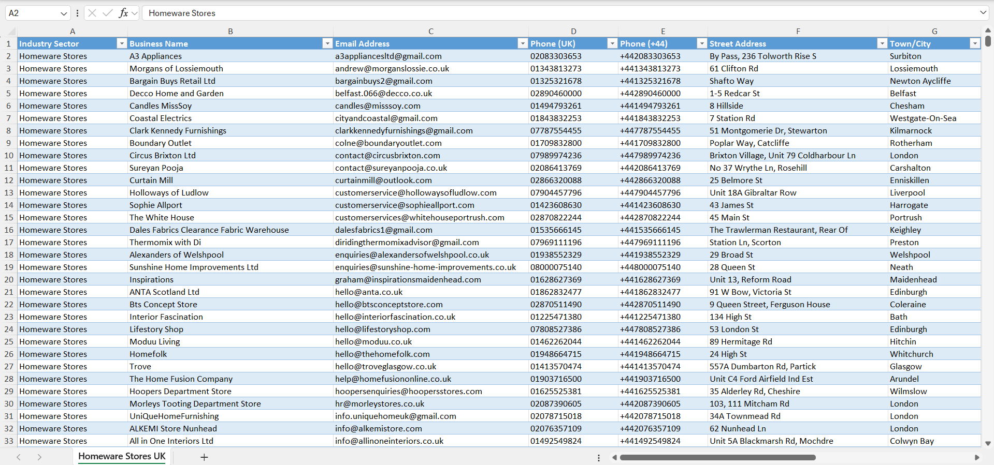Click cell 'Thermomix with Di'
The height and width of the screenshot is (465, 994).
pos(231,242)
